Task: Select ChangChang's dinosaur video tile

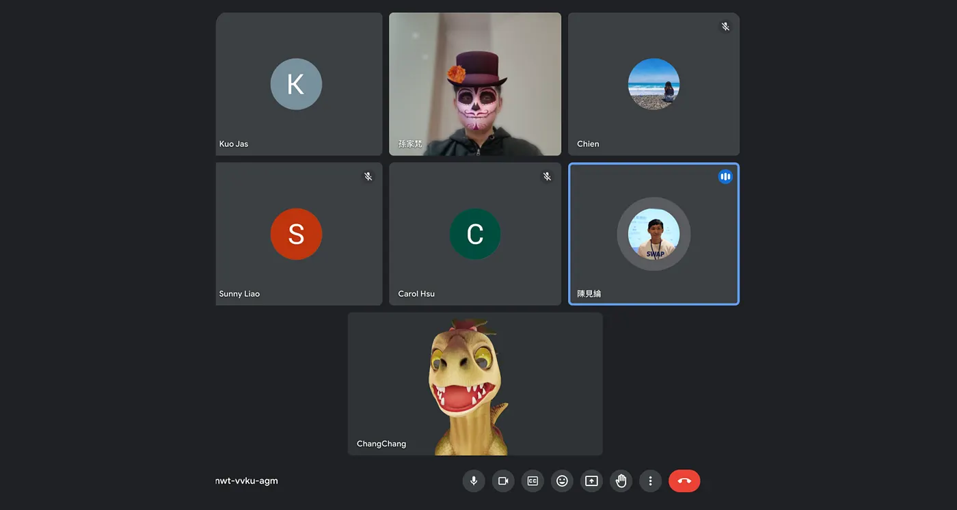Action: 475,384
